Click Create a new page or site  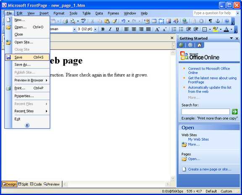tap(210, 169)
